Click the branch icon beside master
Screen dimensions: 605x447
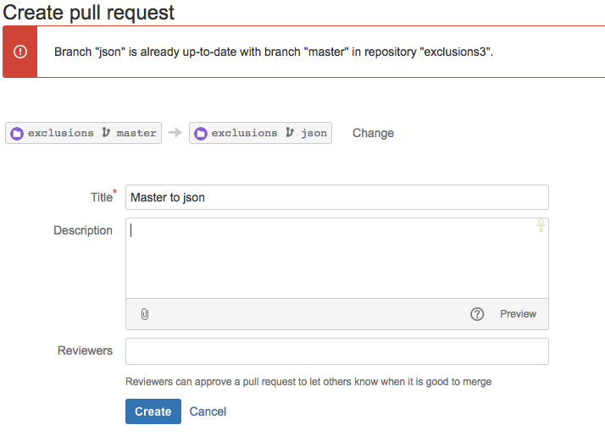106,133
